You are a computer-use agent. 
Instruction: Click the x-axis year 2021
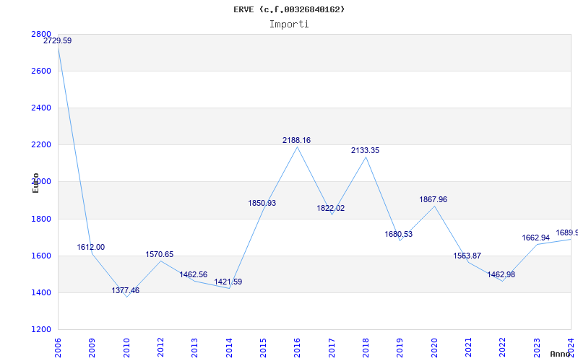468,348
